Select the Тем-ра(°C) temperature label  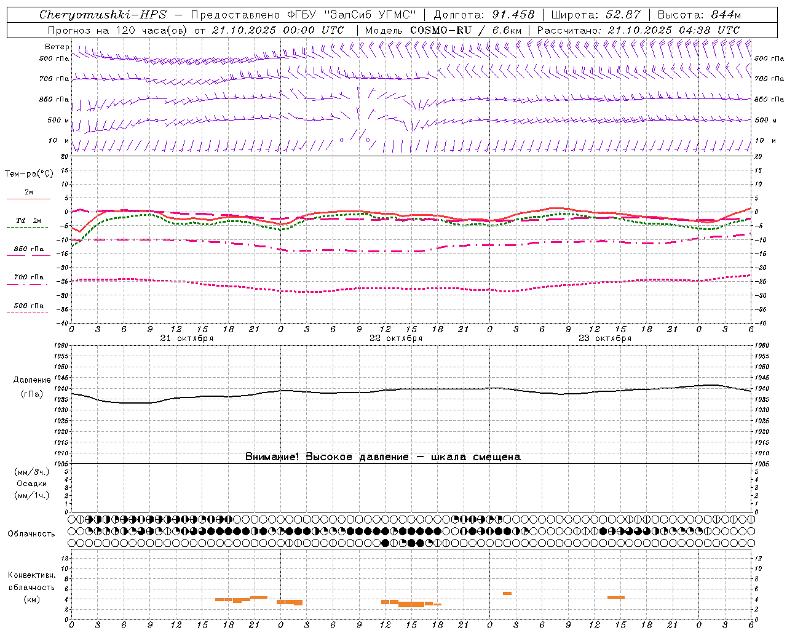[x=29, y=173]
